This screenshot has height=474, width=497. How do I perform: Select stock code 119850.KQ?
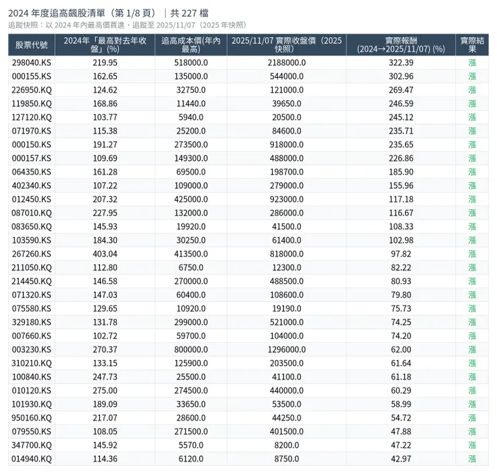pos(32,103)
